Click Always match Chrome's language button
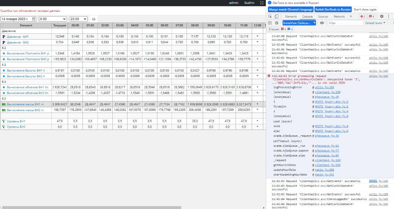This screenshot has width=394, height=209. point(291,10)
